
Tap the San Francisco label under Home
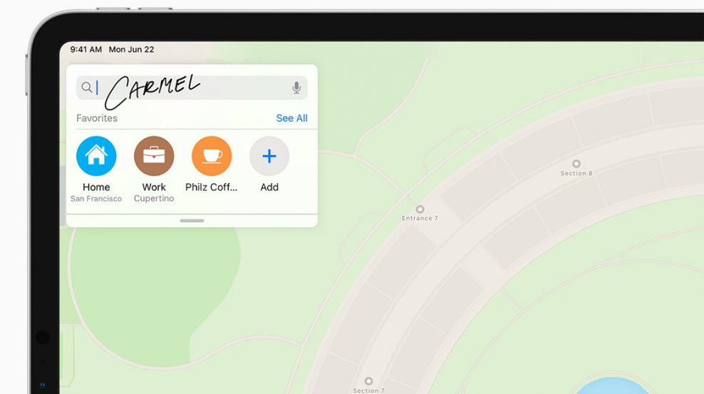coord(96,198)
